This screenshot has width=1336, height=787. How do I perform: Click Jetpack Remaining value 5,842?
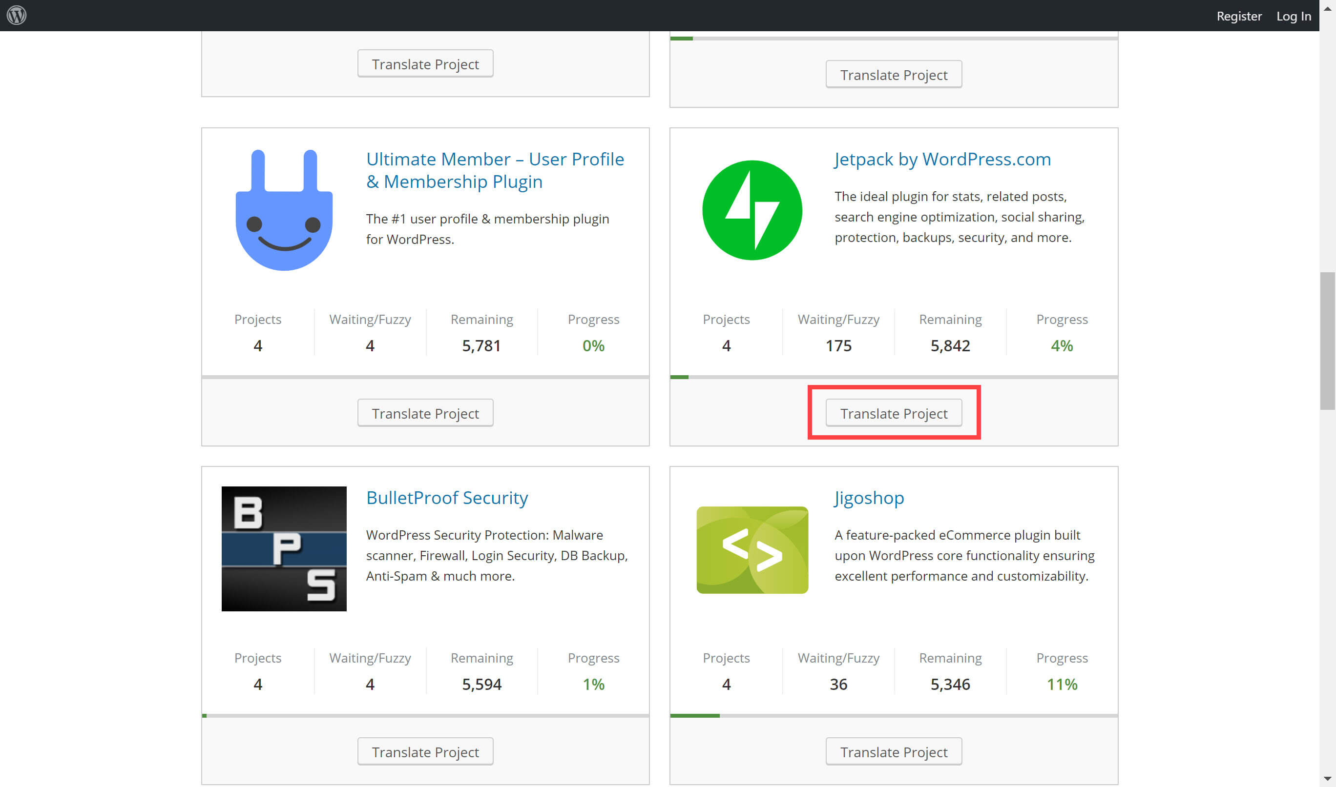pos(950,346)
